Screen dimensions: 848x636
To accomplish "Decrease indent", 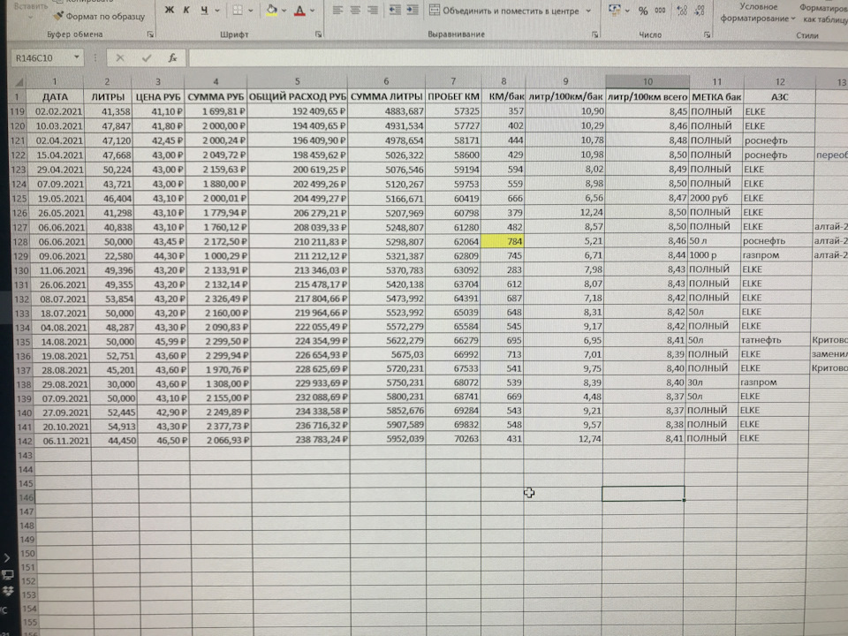I will click(395, 11).
